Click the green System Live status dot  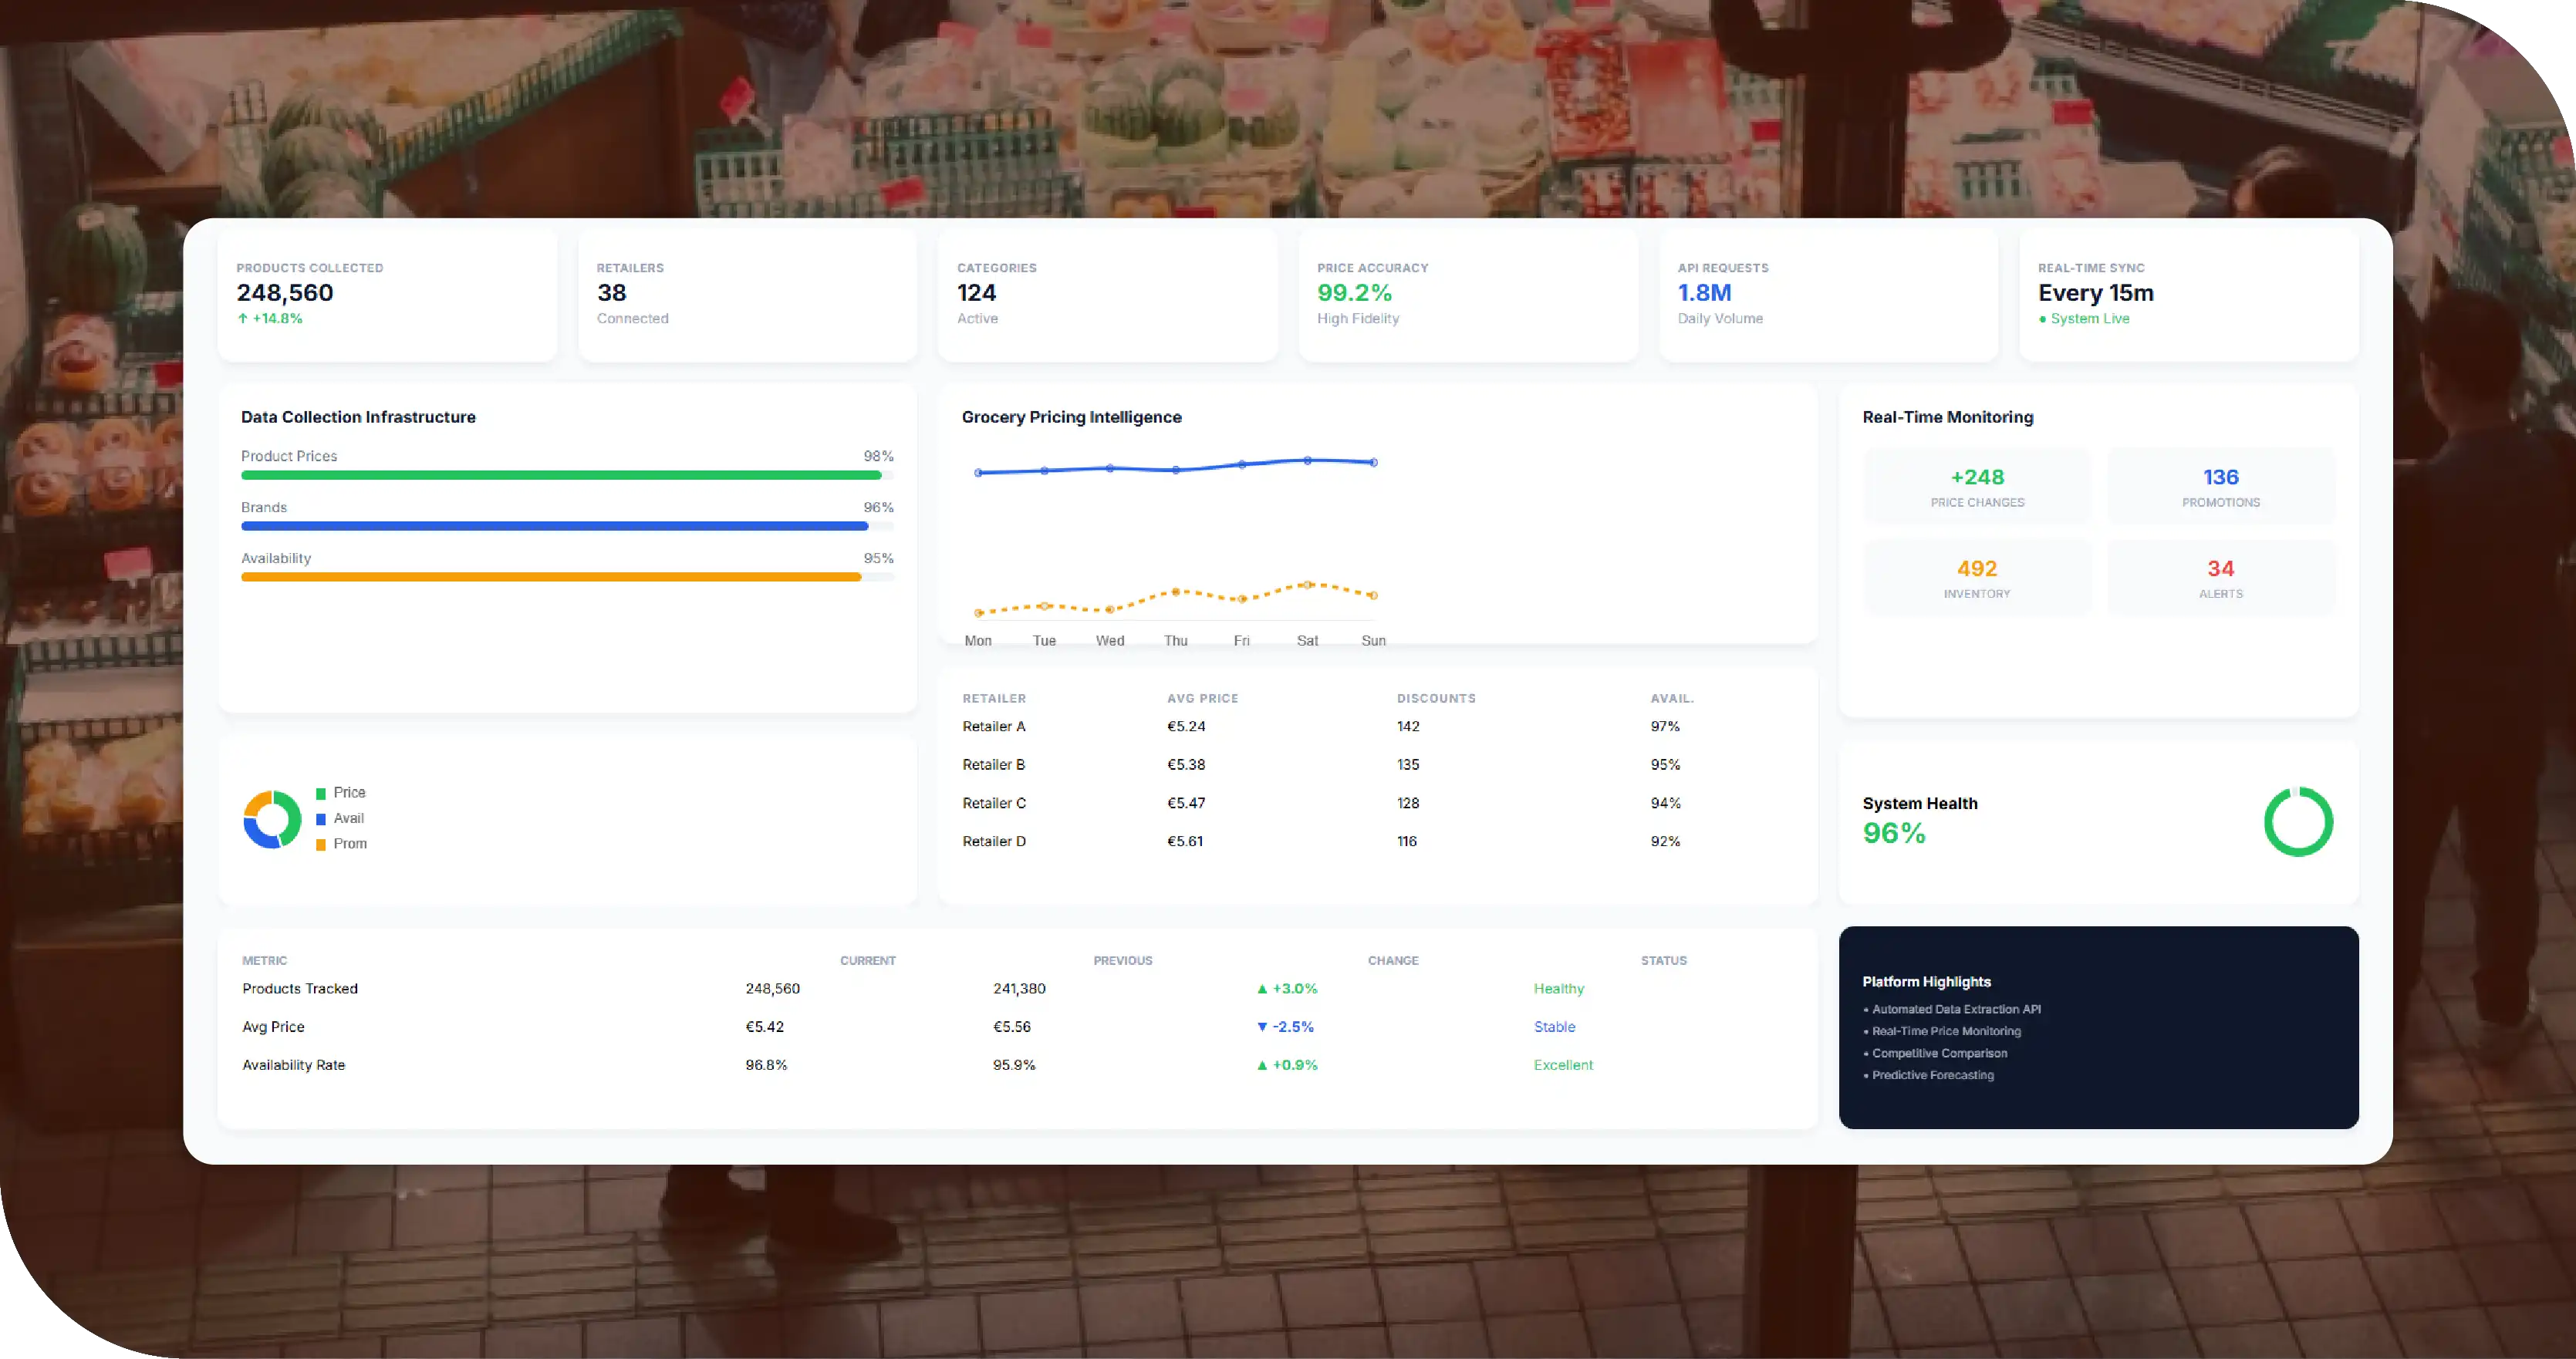click(2042, 319)
